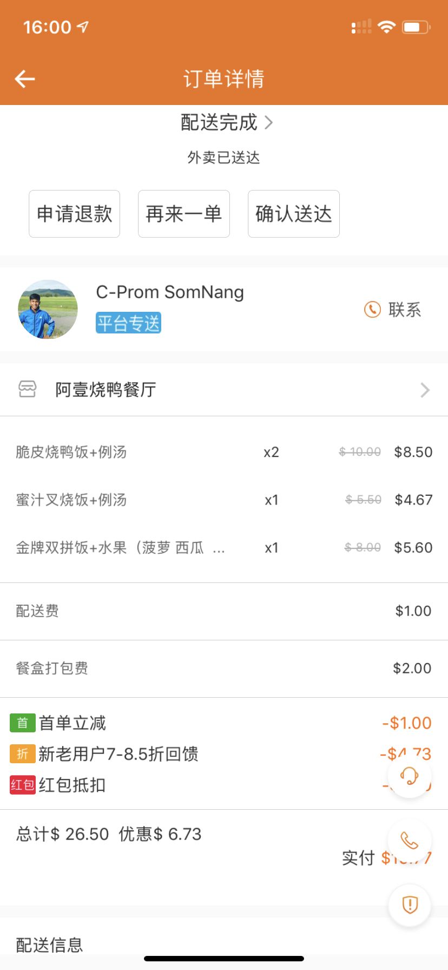Image resolution: width=448 pixels, height=970 pixels.
Task: Tap the orange phone contact icon
Action: [372, 310]
